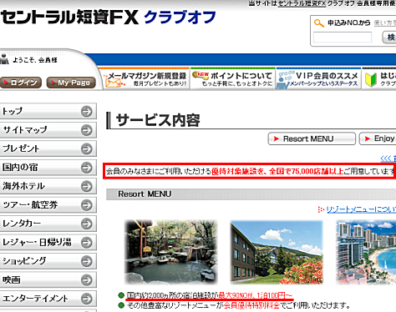Click the arrow icon next to 映画
Image resolution: width=396 pixels, height=312 pixels.
coord(87,280)
